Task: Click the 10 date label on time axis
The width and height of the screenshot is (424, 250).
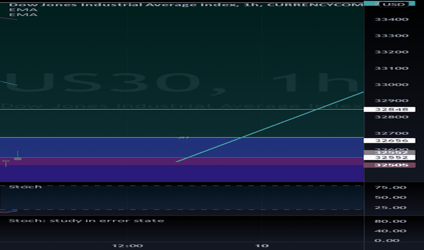Action: coord(262,245)
